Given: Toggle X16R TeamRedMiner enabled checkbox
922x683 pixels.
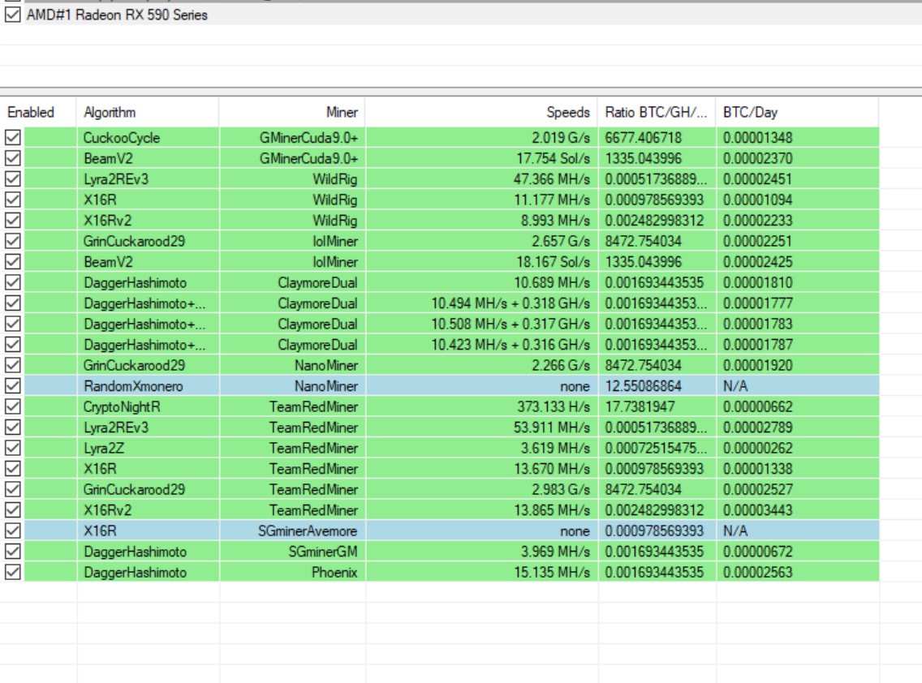Looking at the screenshot, I should (x=12, y=469).
